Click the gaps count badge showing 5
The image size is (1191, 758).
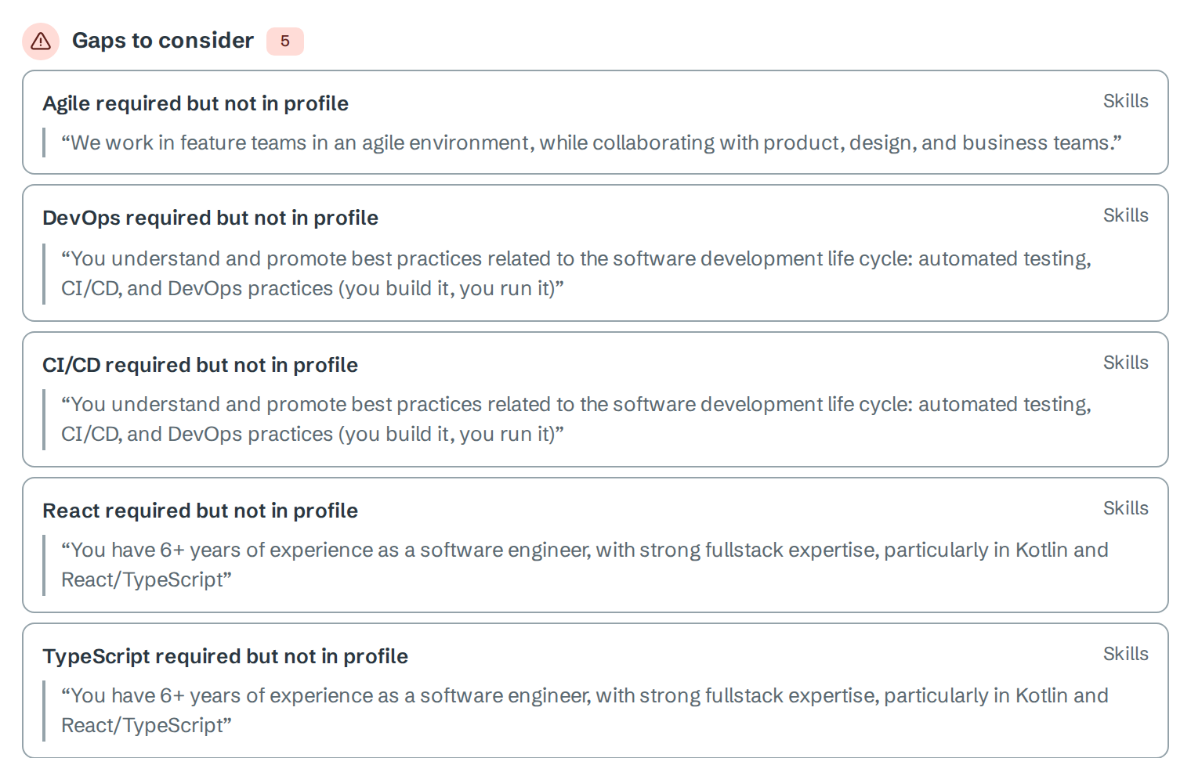285,42
